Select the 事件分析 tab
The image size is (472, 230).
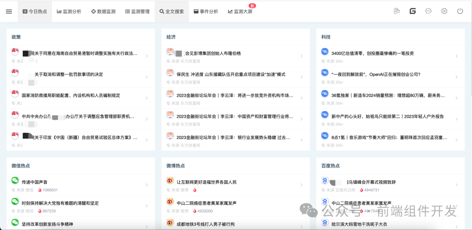pyautogui.click(x=206, y=11)
